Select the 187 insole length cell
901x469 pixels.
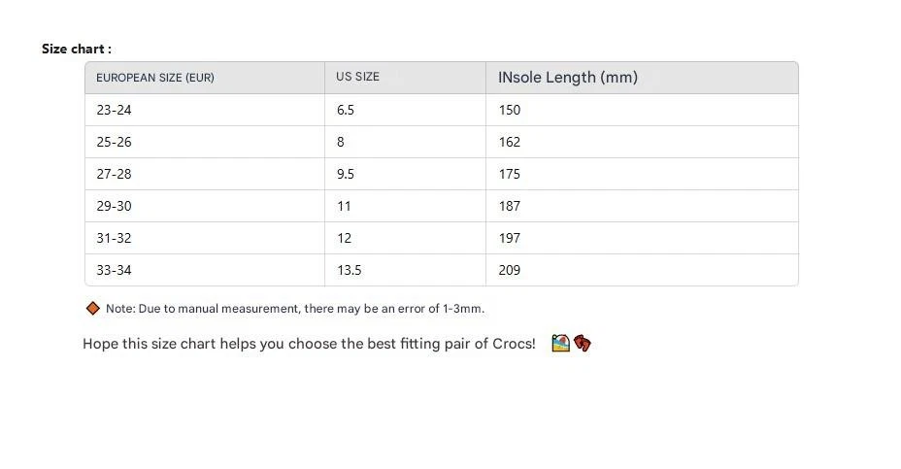tap(510, 206)
